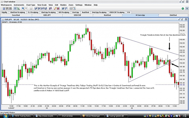Switch to the E/J Scalping tab

click(x=33, y=12)
